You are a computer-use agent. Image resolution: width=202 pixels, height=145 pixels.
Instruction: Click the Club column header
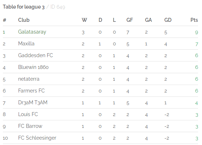[24, 20]
